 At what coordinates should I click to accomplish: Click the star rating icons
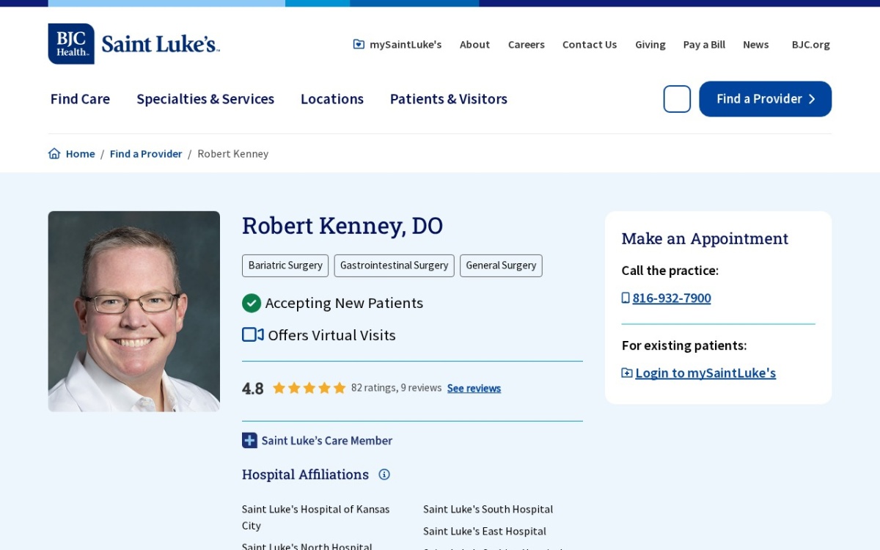309,388
